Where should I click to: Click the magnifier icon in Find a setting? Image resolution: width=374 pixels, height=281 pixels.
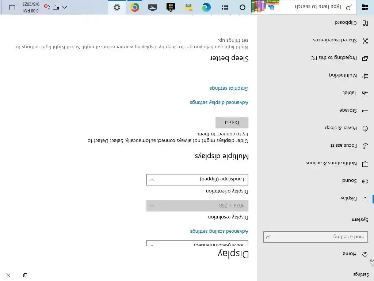268,237
